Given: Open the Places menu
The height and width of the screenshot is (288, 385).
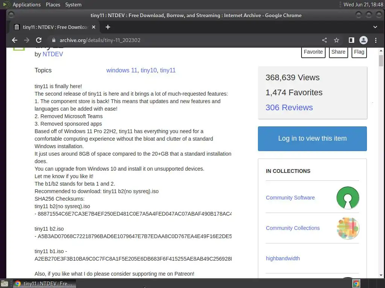Looking at the screenshot, I should (x=53, y=4).
